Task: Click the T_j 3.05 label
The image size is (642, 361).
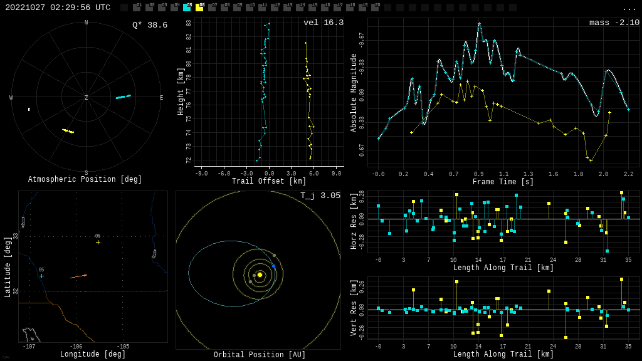Action: [320, 196]
